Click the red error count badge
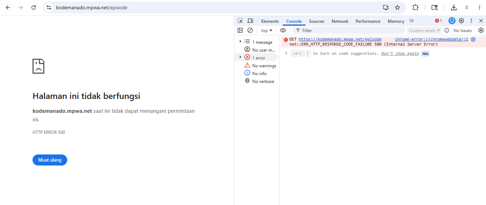The height and width of the screenshot is (205, 486). pyautogui.click(x=438, y=21)
